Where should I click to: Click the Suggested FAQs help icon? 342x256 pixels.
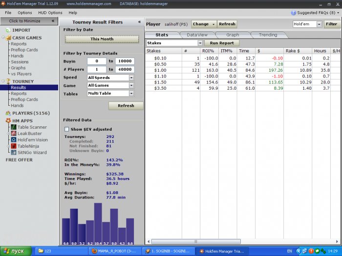pyautogui.click(x=294, y=13)
